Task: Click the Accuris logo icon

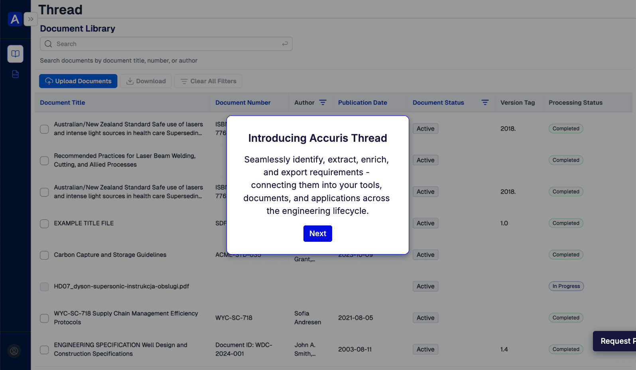Action: coord(15,19)
